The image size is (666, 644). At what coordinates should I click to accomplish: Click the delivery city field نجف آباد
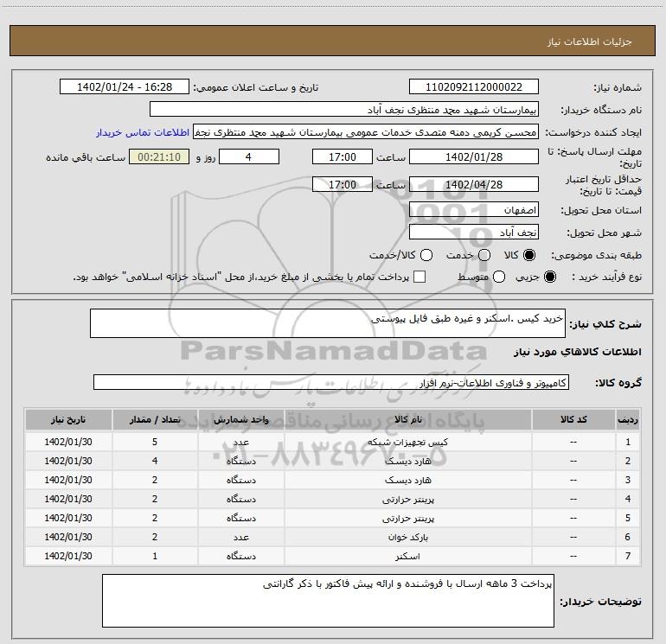[474, 233]
